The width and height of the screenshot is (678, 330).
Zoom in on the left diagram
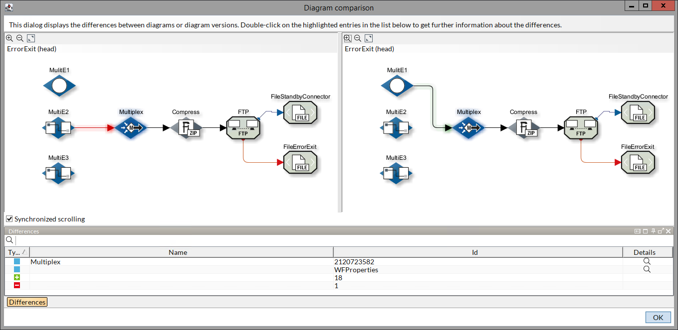click(x=9, y=38)
